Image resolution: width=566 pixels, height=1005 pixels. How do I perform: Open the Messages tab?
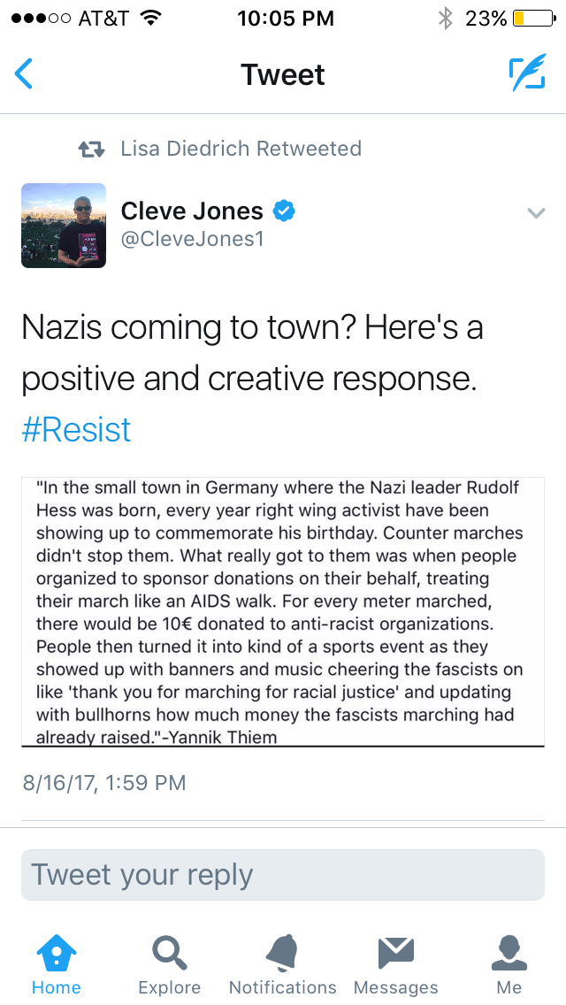tap(396, 964)
